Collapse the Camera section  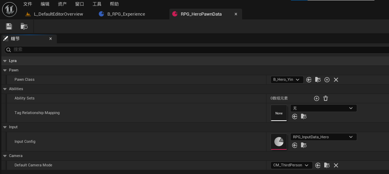(5, 156)
